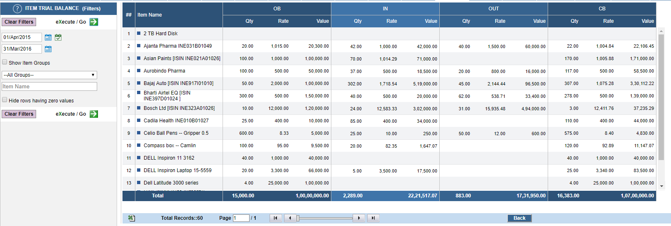Click the bottom green eXecute/Go arrow
The height and width of the screenshot is (226, 671).
[94, 114]
